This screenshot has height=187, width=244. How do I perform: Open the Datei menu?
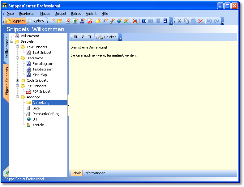[x=11, y=14]
